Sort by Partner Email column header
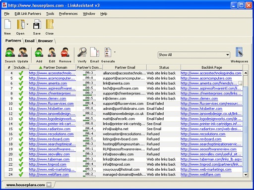The image size is (254, 190). click(125, 67)
